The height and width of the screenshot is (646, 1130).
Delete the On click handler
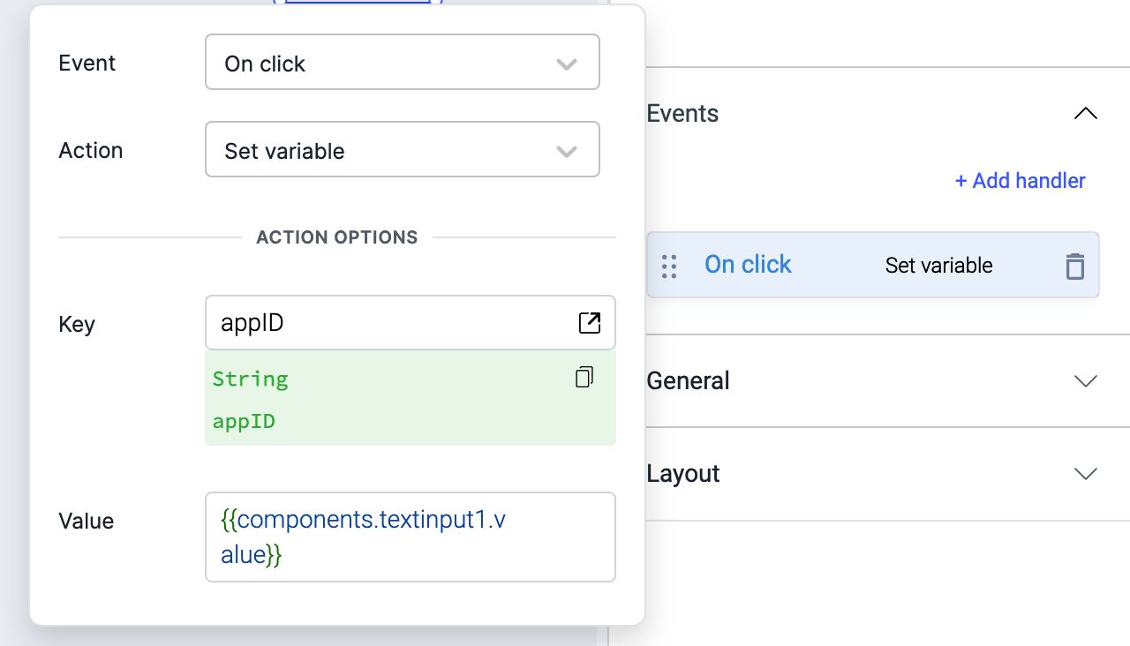[1074, 266]
